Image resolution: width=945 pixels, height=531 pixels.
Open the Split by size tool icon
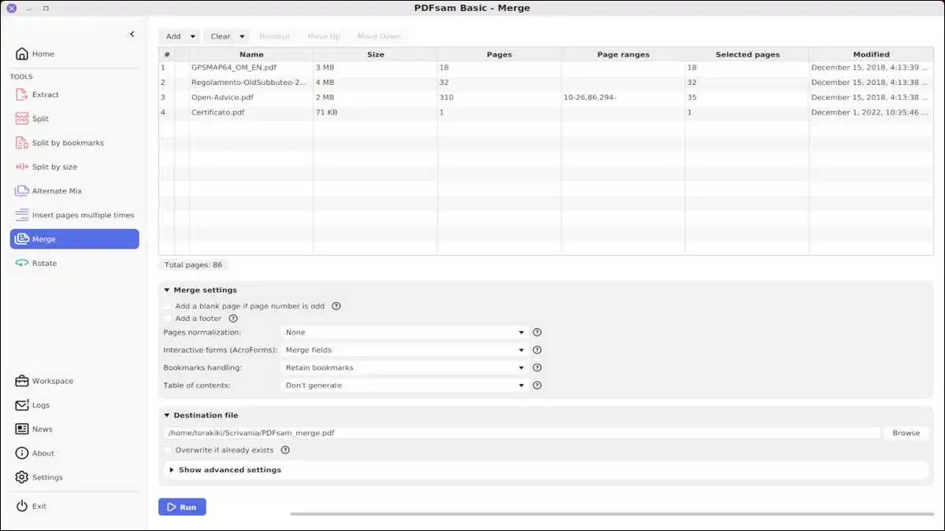point(21,167)
